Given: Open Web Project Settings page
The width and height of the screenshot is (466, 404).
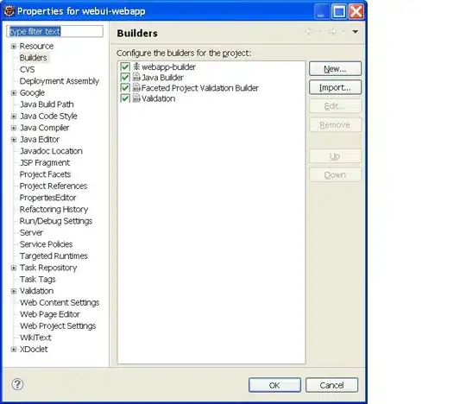Looking at the screenshot, I should click(x=58, y=325).
